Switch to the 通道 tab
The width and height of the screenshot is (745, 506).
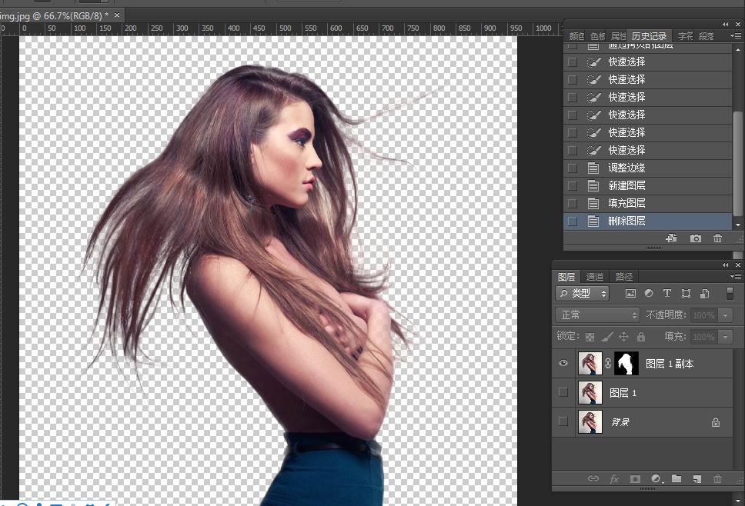[595, 277]
